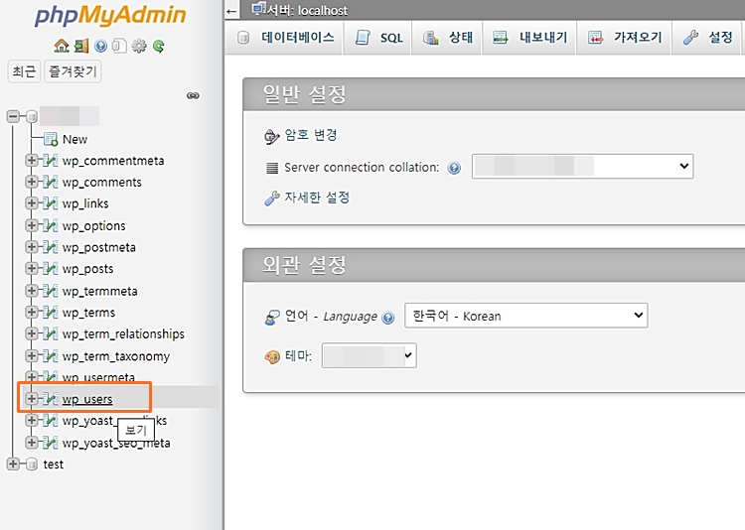
Task: Click wp_term_taxonomy table icon
Action: (51, 355)
